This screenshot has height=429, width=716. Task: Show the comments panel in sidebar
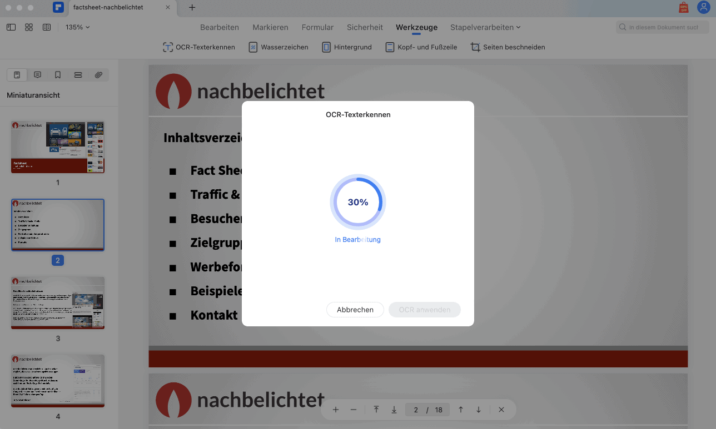tap(37, 75)
